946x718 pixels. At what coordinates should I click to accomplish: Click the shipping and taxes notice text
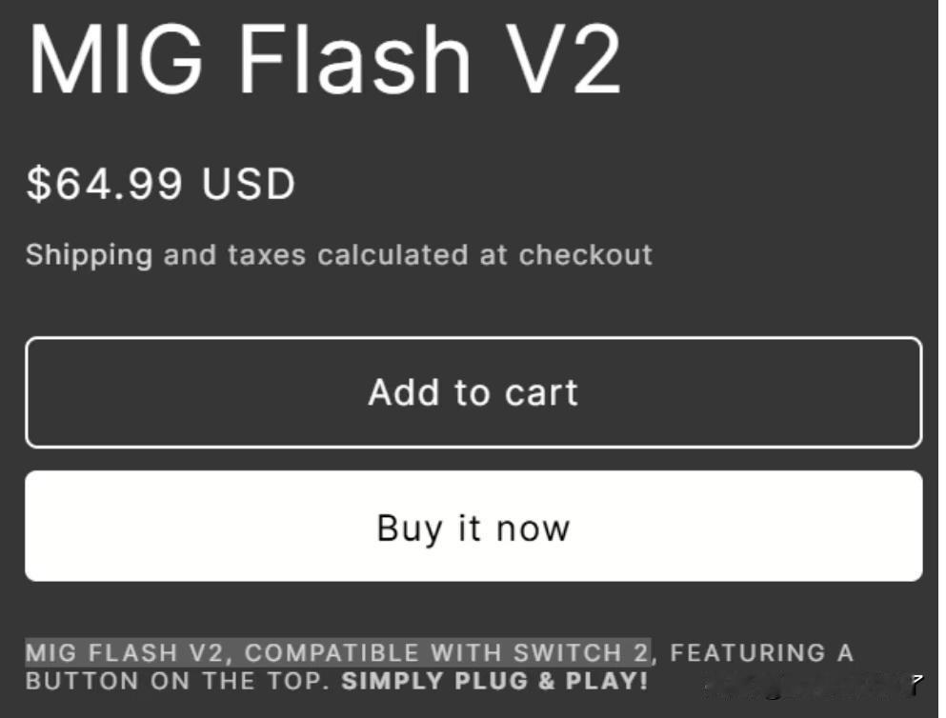[x=339, y=255]
